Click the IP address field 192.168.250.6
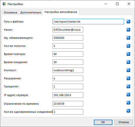Image resolution: width=135 pixels, height=127 pixels. point(68,95)
